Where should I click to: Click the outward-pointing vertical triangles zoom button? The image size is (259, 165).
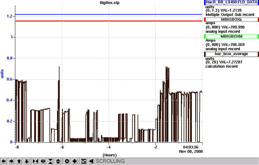click(58, 161)
